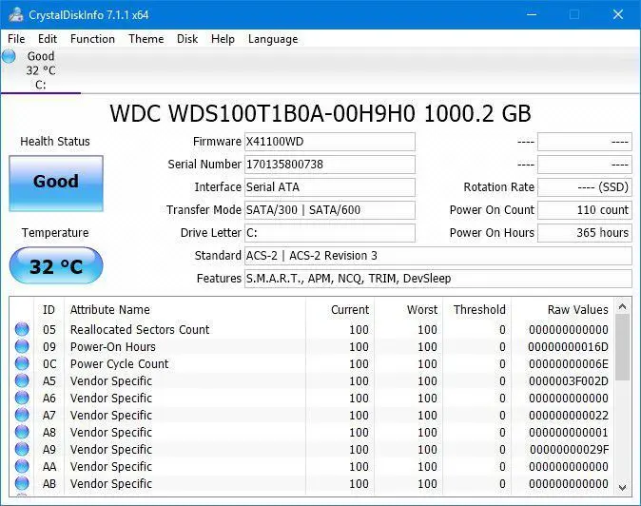Open the File menu
The height and width of the screenshot is (506, 641).
[x=16, y=39]
